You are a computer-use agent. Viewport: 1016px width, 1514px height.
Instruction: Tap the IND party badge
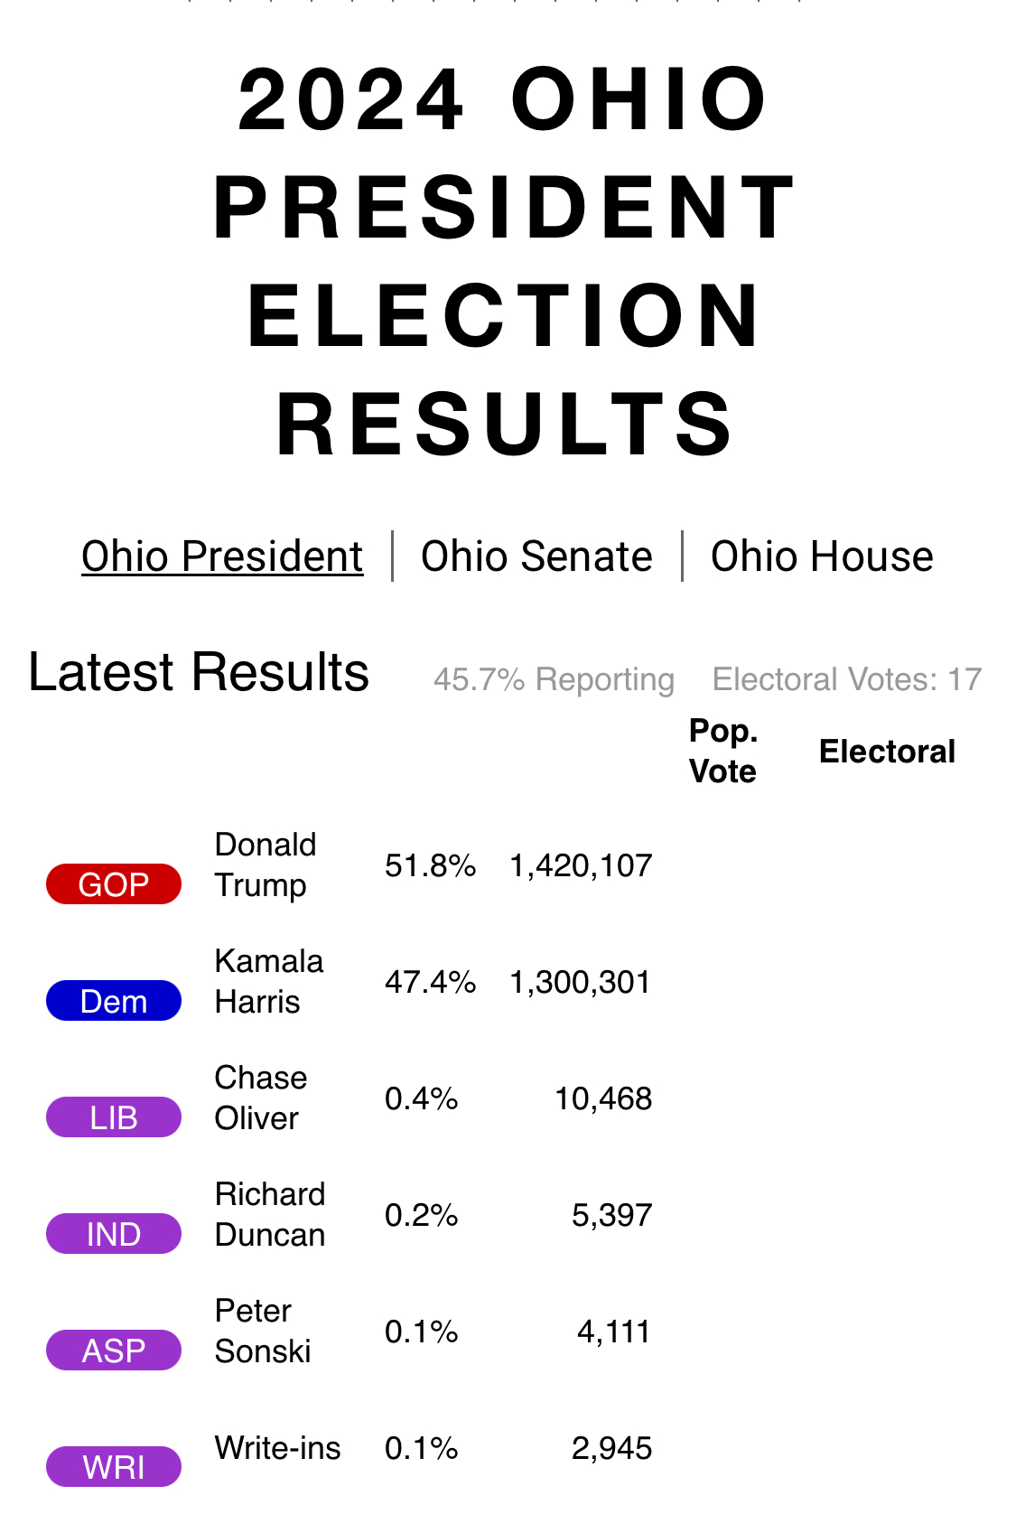pos(114,1234)
